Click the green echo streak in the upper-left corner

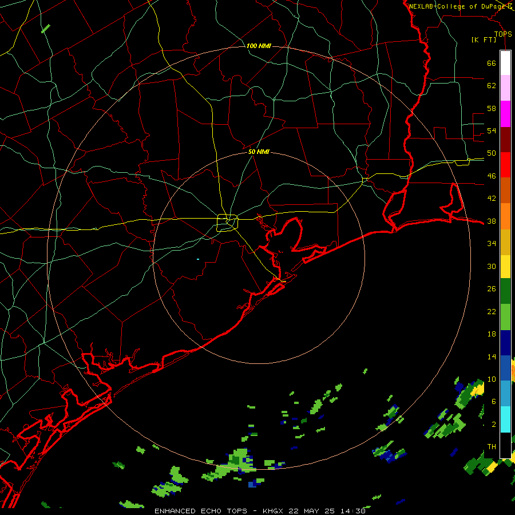(x=46, y=29)
